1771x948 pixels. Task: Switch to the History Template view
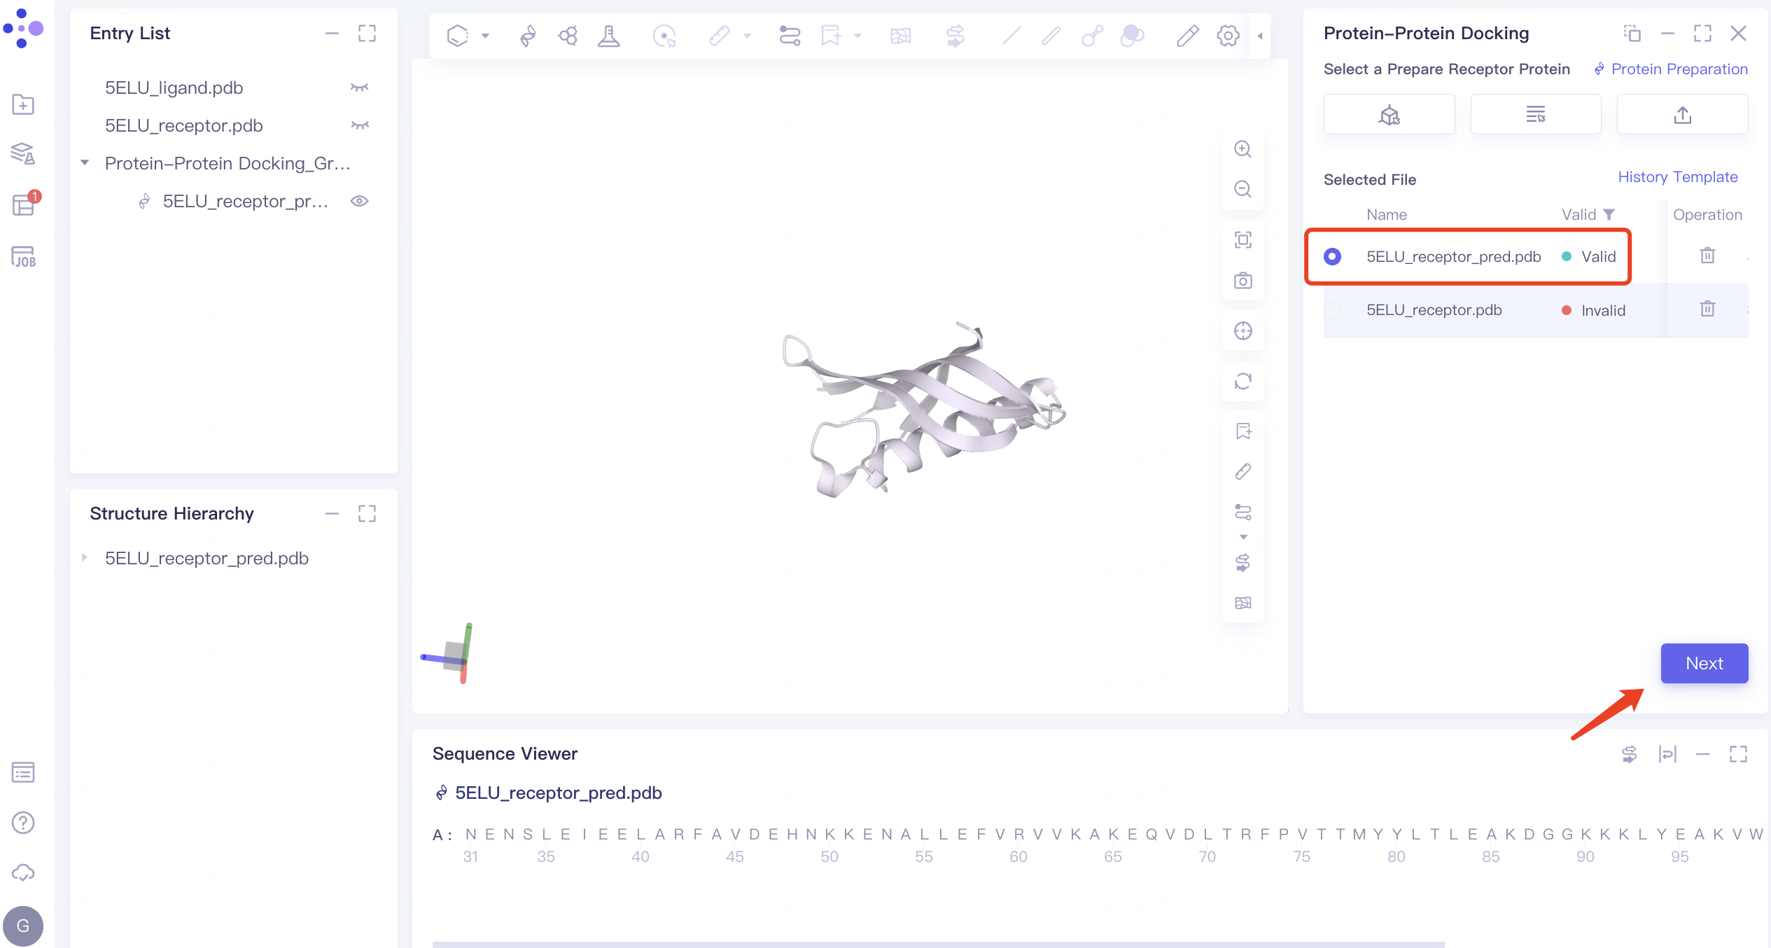pos(1678,176)
